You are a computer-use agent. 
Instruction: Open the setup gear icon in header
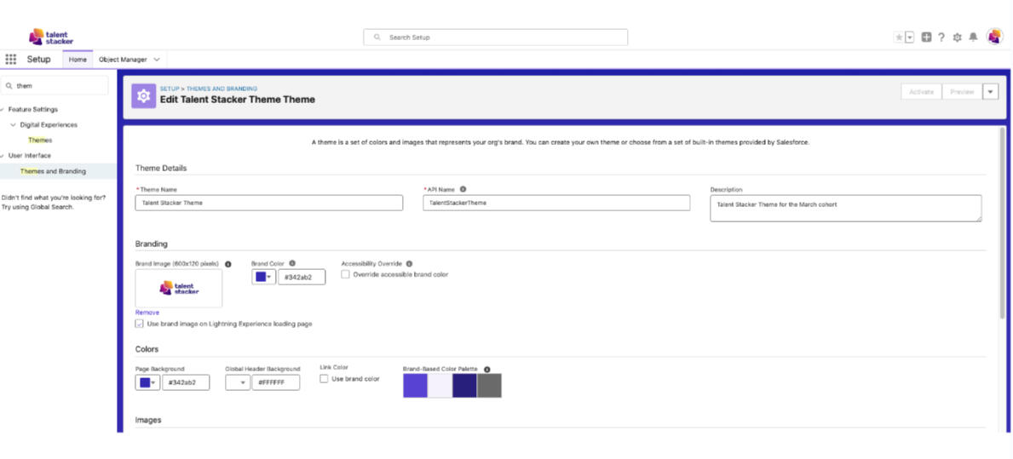pyautogui.click(x=958, y=37)
